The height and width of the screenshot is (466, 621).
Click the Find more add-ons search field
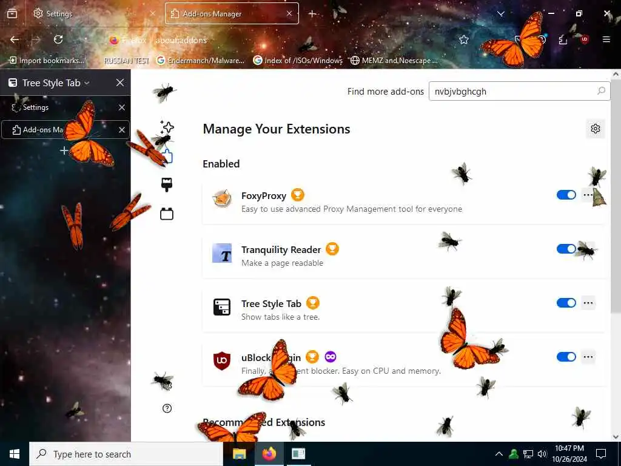click(x=519, y=91)
